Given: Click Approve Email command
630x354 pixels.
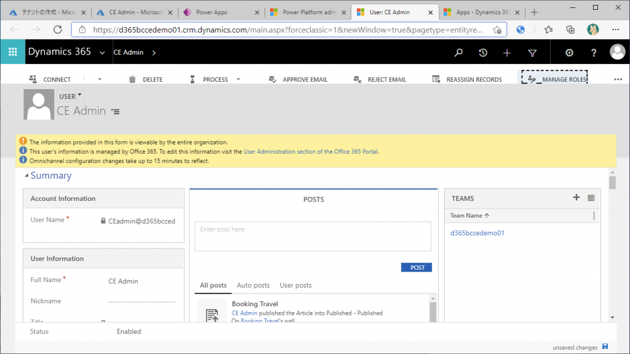Looking at the screenshot, I should [298, 79].
